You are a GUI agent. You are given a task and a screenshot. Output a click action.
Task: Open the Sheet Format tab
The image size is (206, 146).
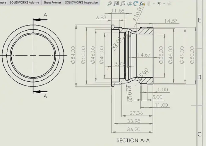click(52, 3)
